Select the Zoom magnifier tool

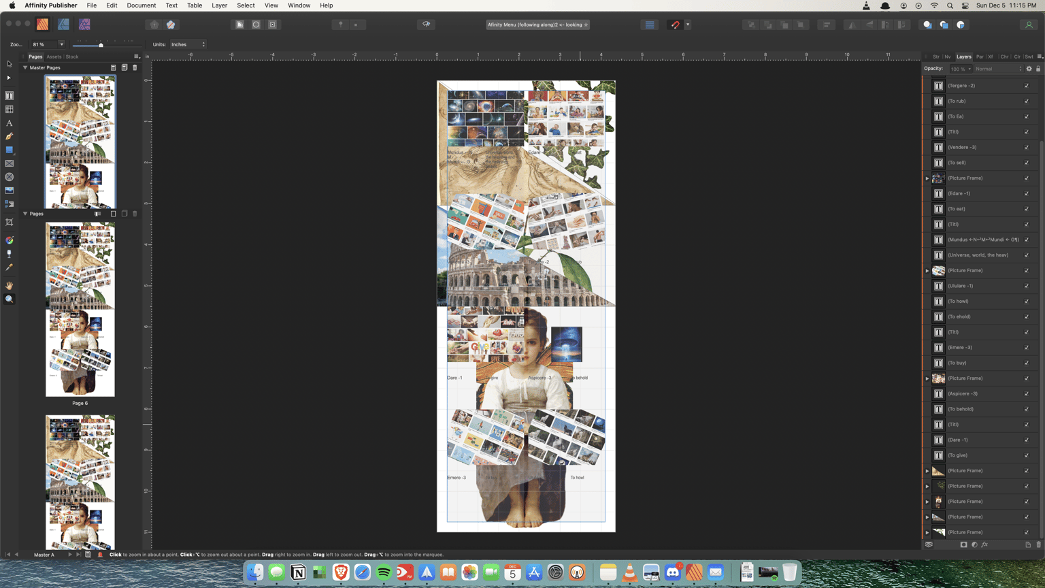click(10, 299)
